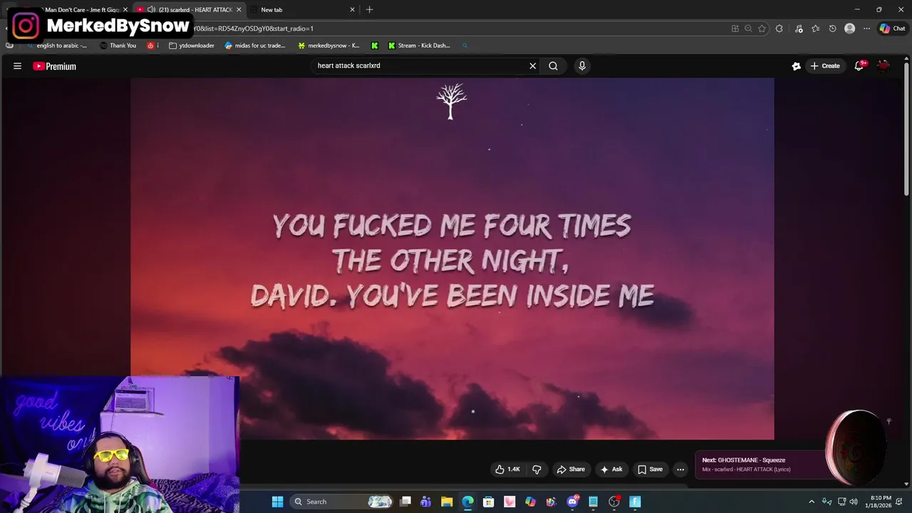
Task: Open more actions three-dot menu
Action: [680, 469]
